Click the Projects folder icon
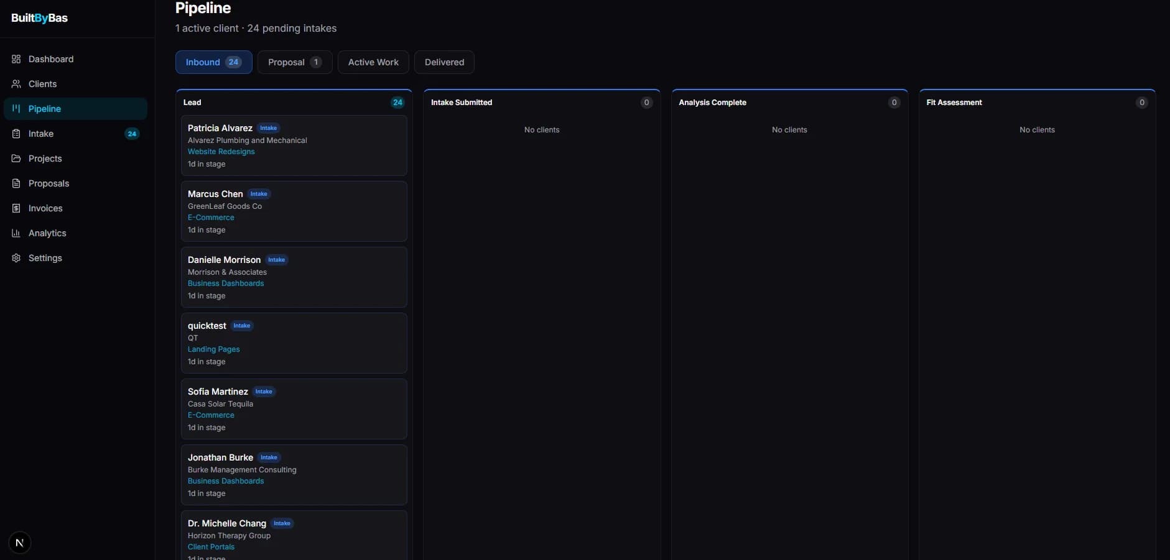Viewport: 1170px width, 560px height. pos(16,158)
